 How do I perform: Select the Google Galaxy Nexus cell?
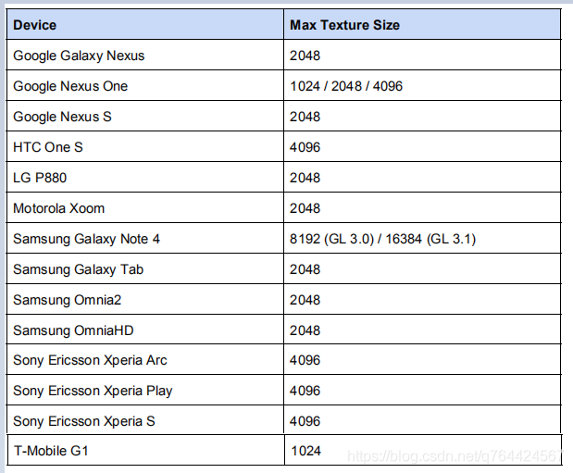[79, 56]
